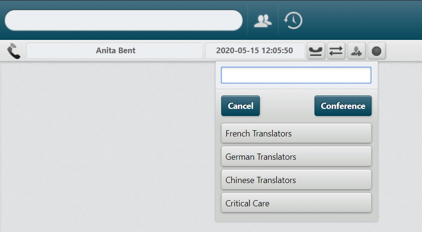Click the Conference button
Viewport: 422px width, 232px height.
343,106
